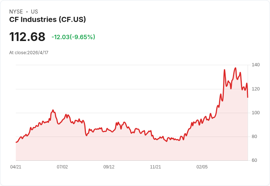Click the CF Industries (CF.US) title
Viewport: 270px width, 186px height.
point(47,19)
